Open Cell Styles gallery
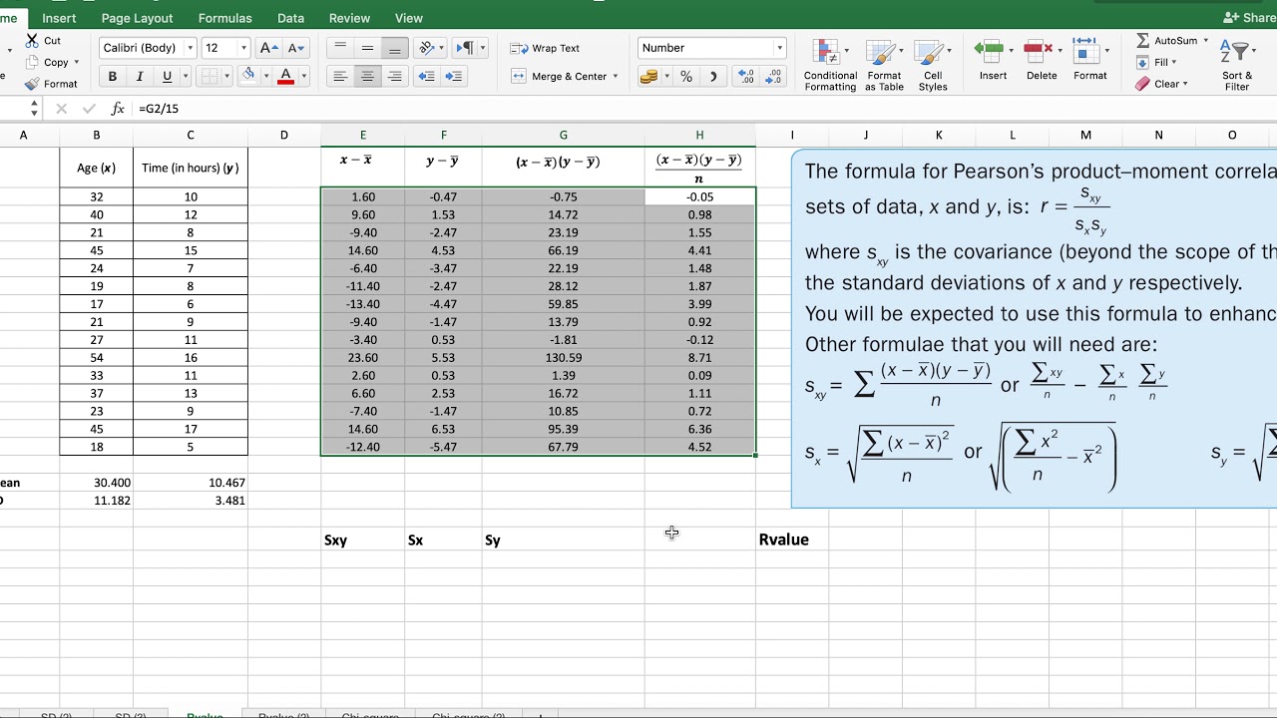The width and height of the screenshot is (1277, 718). (933, 66)
